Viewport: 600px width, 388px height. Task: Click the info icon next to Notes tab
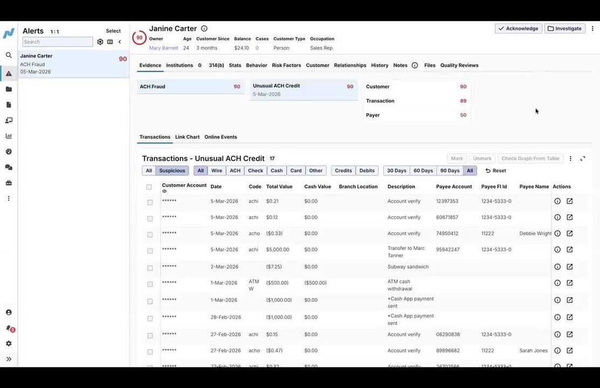(x=415, y=65)
